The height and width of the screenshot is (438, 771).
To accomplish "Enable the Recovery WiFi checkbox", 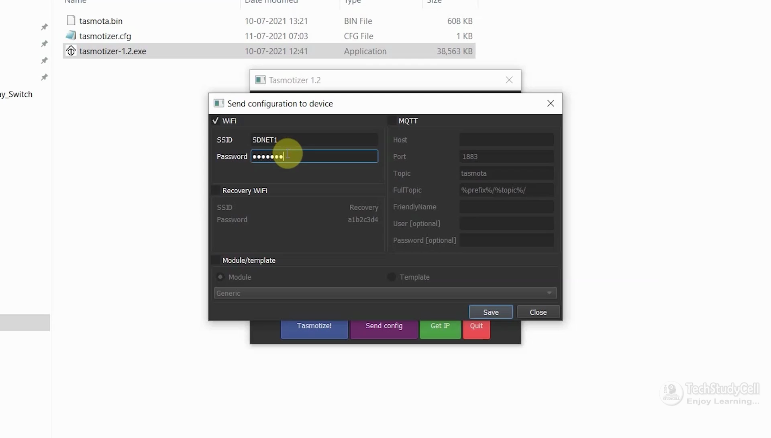I will (x=216, y=190).
